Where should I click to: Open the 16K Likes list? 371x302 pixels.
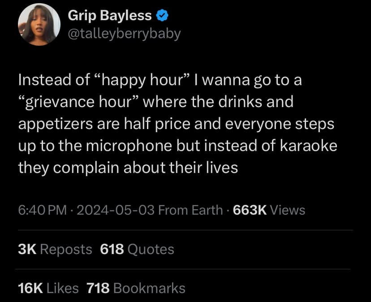pyautogui.click(x=48, y=288)
